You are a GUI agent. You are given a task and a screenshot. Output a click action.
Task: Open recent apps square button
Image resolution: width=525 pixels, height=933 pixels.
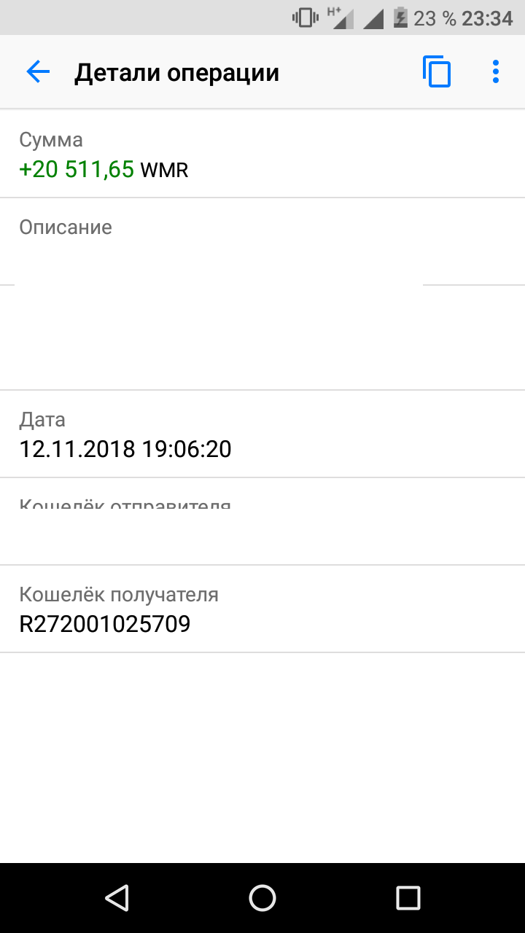[x=408, y=898]
